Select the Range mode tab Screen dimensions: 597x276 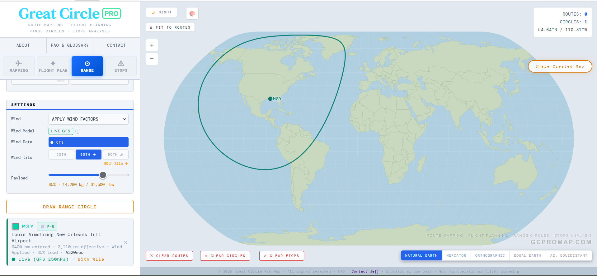coord(87,66)
